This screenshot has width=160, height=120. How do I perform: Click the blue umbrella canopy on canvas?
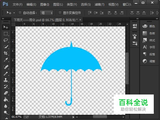[71, 59]
